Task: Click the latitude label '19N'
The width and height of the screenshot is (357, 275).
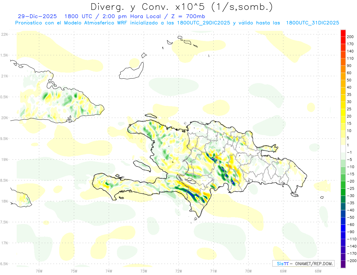Action: click(4, 160)
